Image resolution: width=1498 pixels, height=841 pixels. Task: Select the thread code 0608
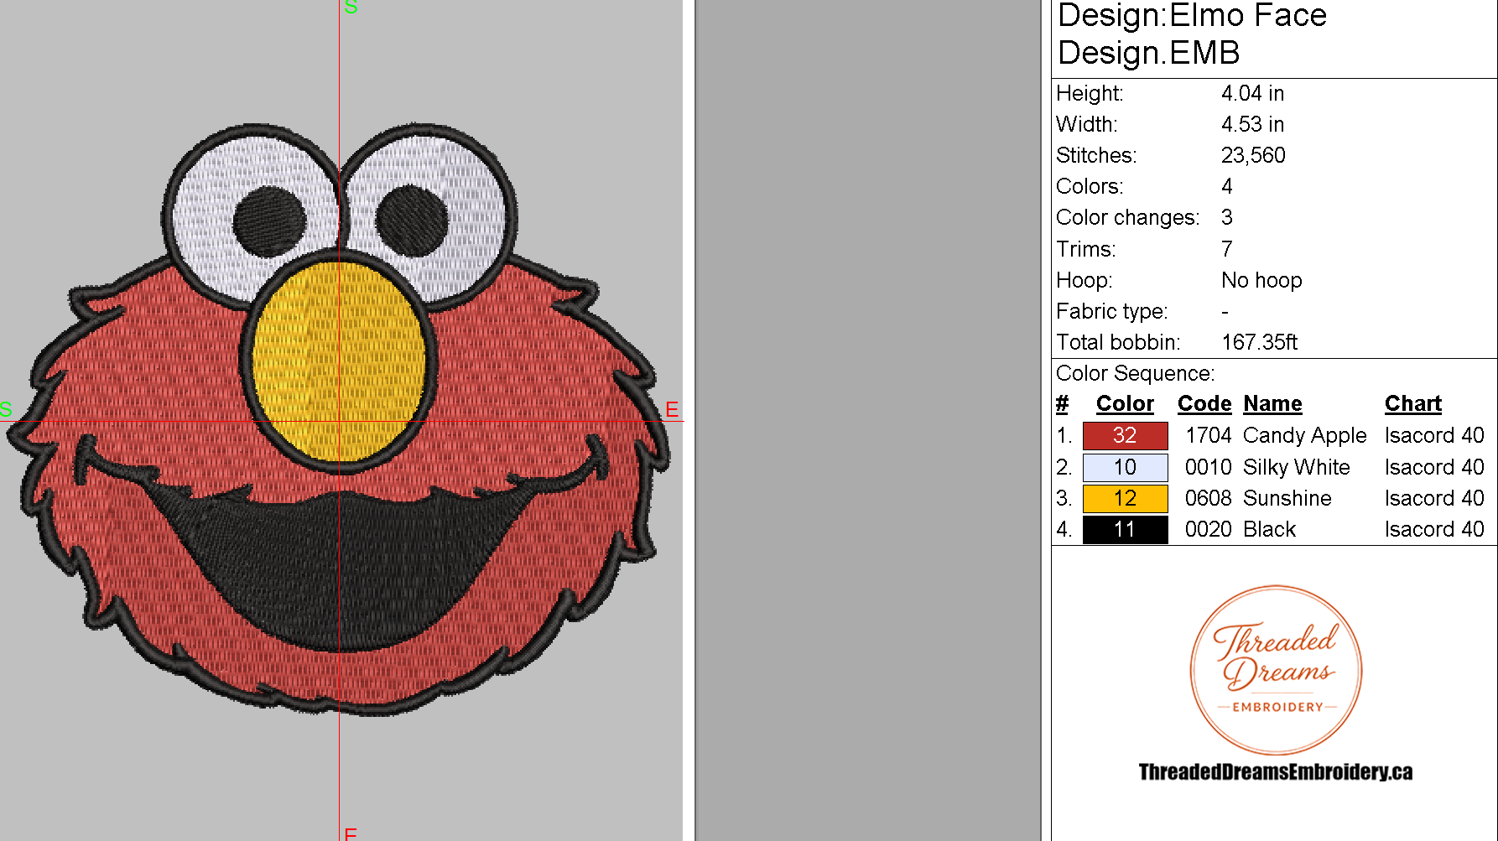coord(1208,498)
